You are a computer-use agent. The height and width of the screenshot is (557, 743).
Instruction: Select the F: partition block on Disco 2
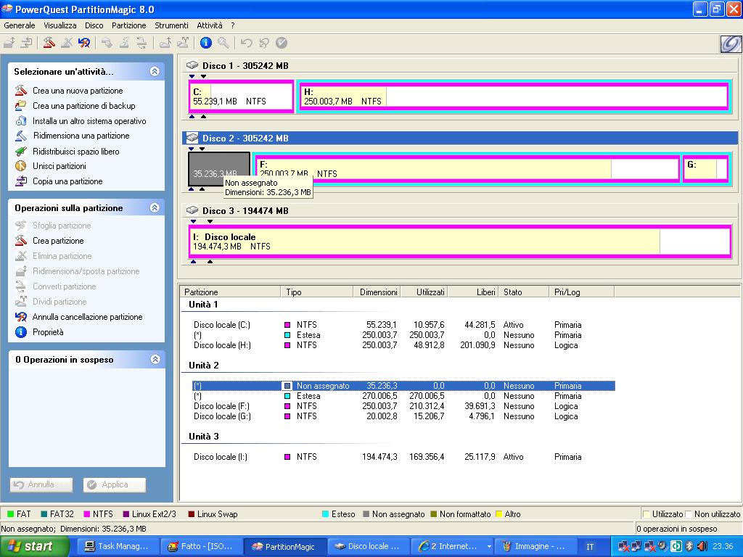[468, 169]
